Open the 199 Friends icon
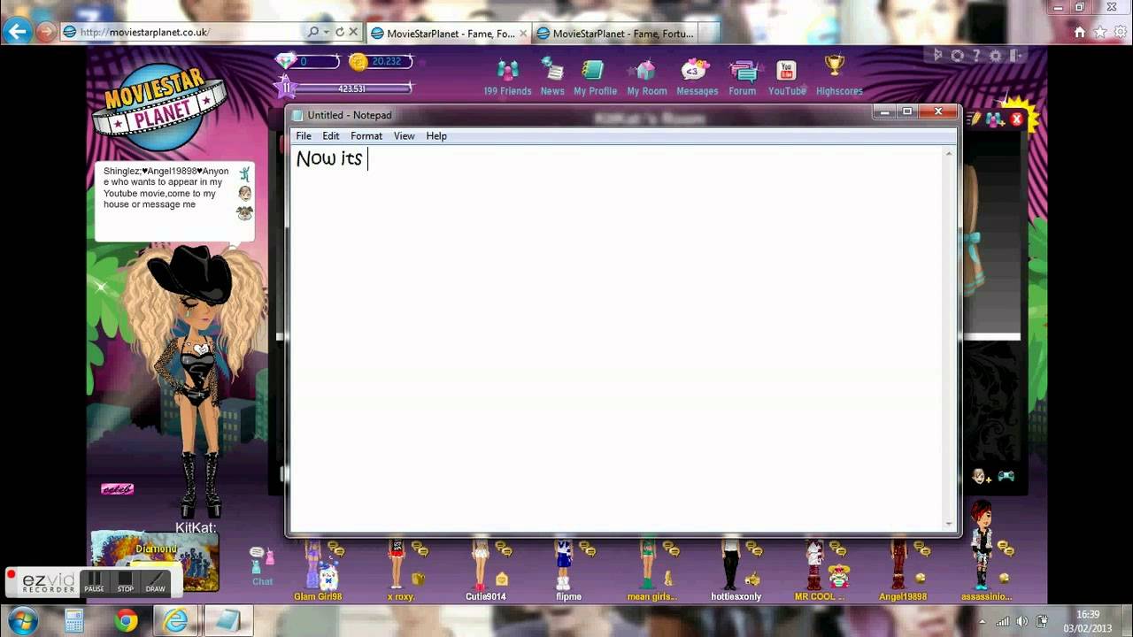Image resolution: width=1133 pixels, height=637 pixels. tap(508, 70)
